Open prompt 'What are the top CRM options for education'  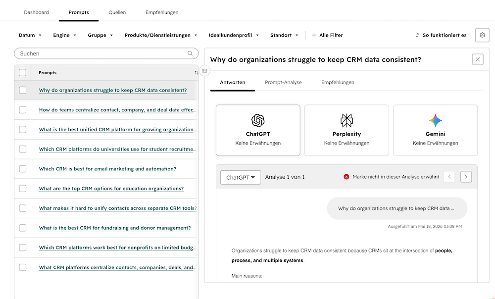pos(111,189)
